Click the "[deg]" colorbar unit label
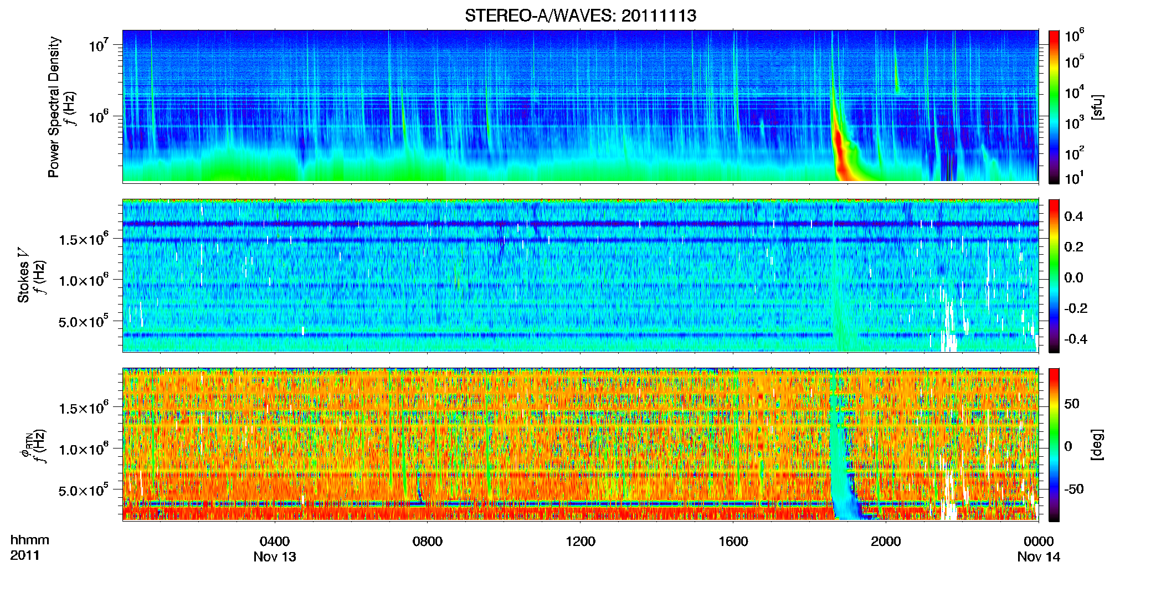 click(1097, 445)
